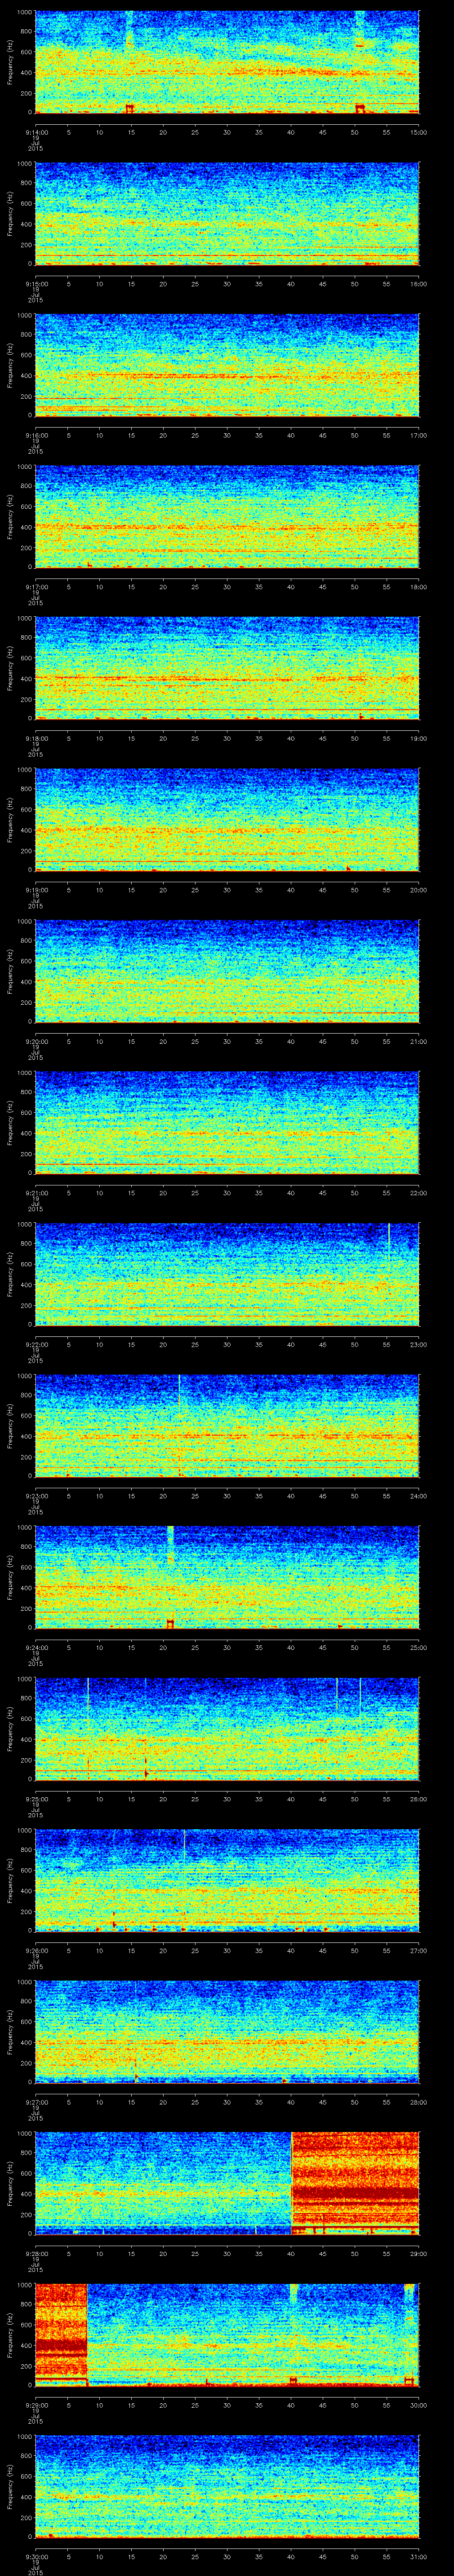Click the 9:14:00 start time label
The height and width of the screenshot is (2576, 454).
tap(36, 131)
